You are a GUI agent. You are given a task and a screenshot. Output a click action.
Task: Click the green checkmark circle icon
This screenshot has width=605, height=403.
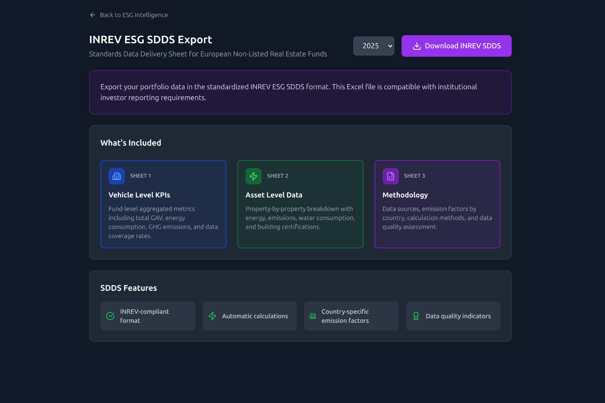point(110,316)
